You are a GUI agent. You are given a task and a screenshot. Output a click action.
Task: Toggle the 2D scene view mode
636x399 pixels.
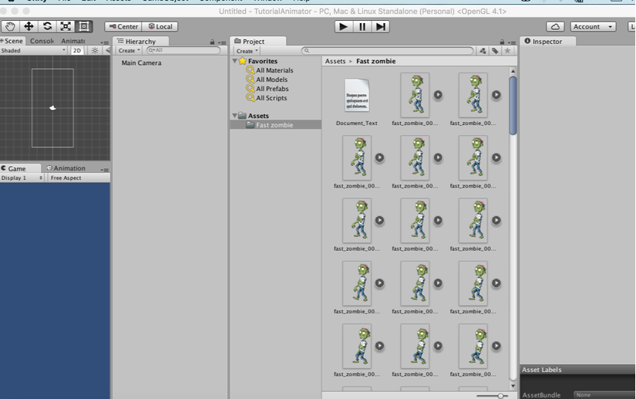pyautogui.click(x=77, y=50)
